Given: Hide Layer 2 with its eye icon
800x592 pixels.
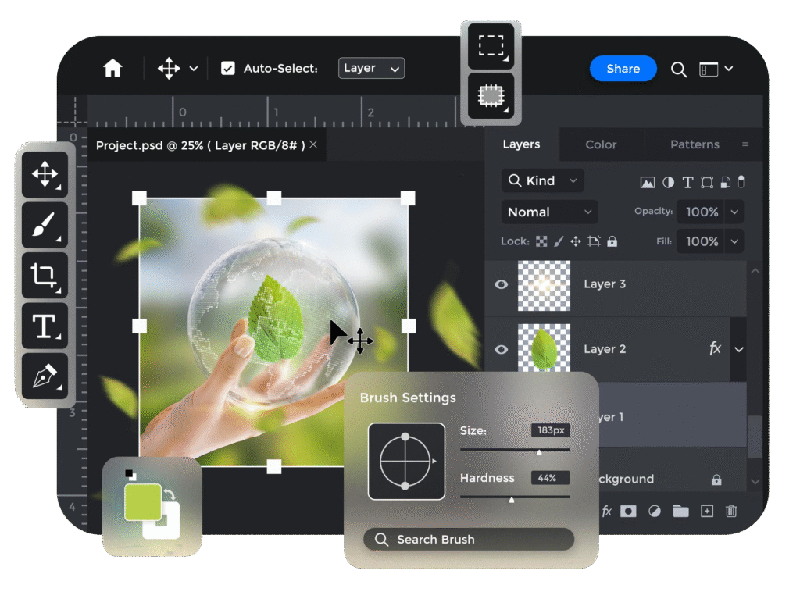Looking at the screenshot, I should coord(502,349).
